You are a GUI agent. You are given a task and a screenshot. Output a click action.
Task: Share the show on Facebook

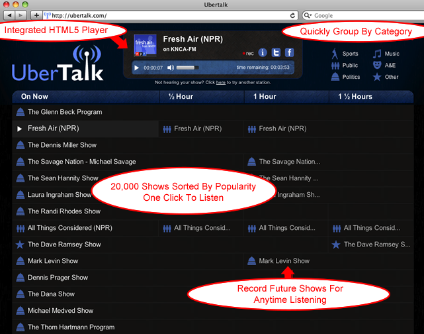coord(289,52)
